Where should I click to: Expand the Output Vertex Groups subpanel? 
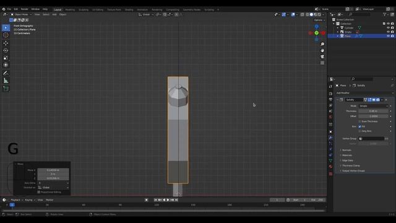[x=353, y=171]
